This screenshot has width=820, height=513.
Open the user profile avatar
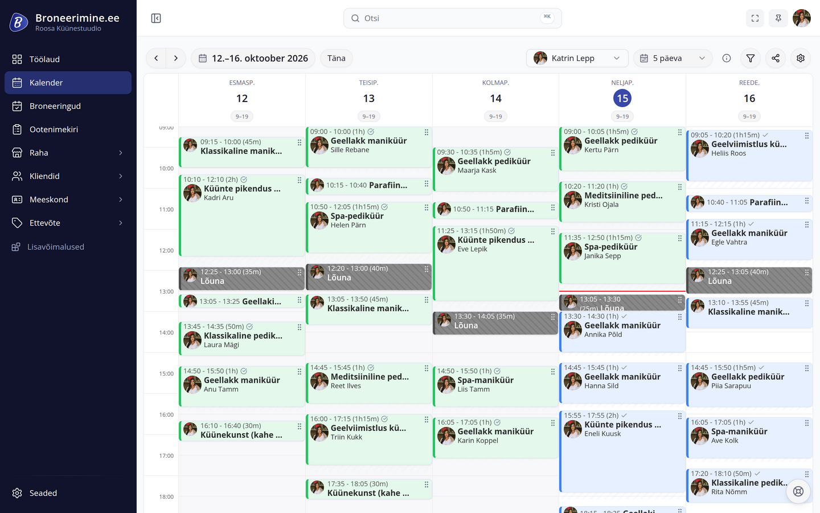point(802,18)
